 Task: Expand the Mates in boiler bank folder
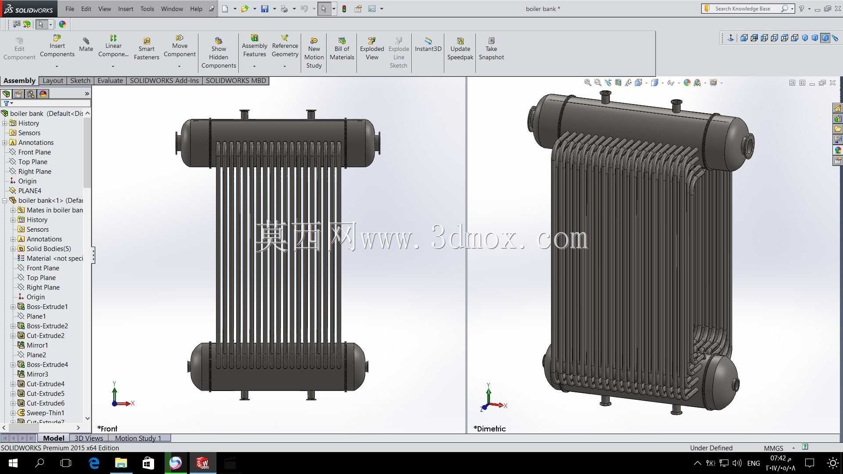pos(13,210)
